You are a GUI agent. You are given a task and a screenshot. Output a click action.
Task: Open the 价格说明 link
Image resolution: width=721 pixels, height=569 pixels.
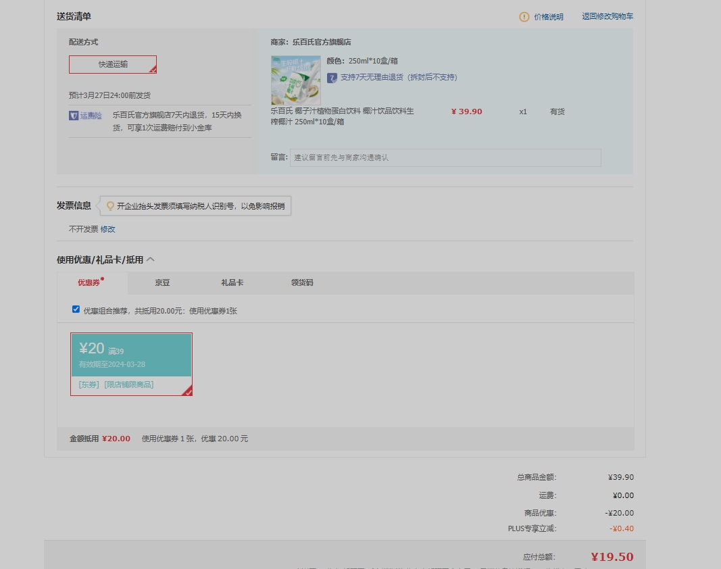[x=549, y=17]
